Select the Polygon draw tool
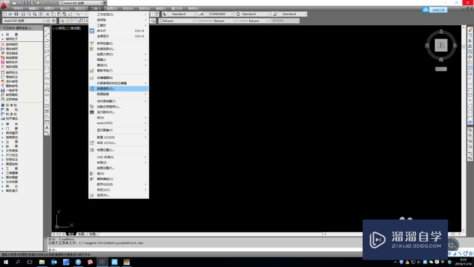Image resolution: width=474 pixels, height=267 pixels. (47, 46)
